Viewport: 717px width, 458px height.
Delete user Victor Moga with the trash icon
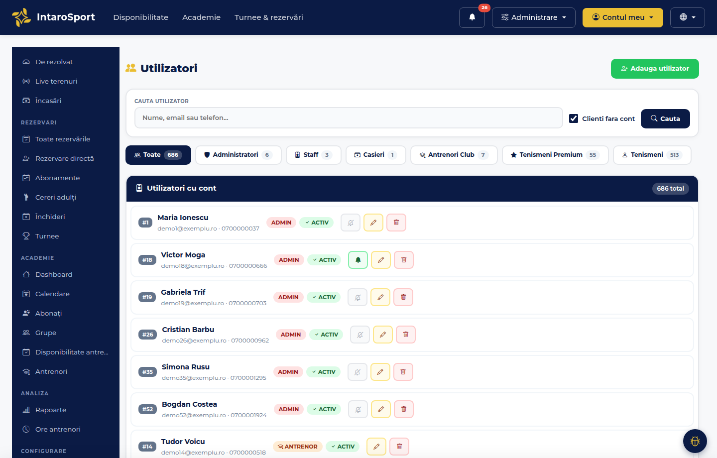(404, 260)
